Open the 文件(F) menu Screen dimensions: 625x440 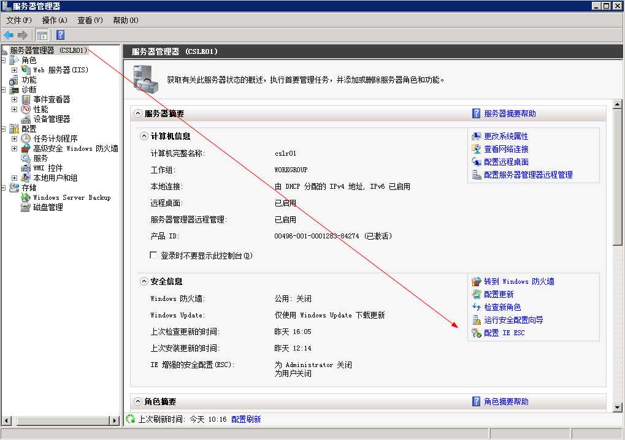point(19,20)
